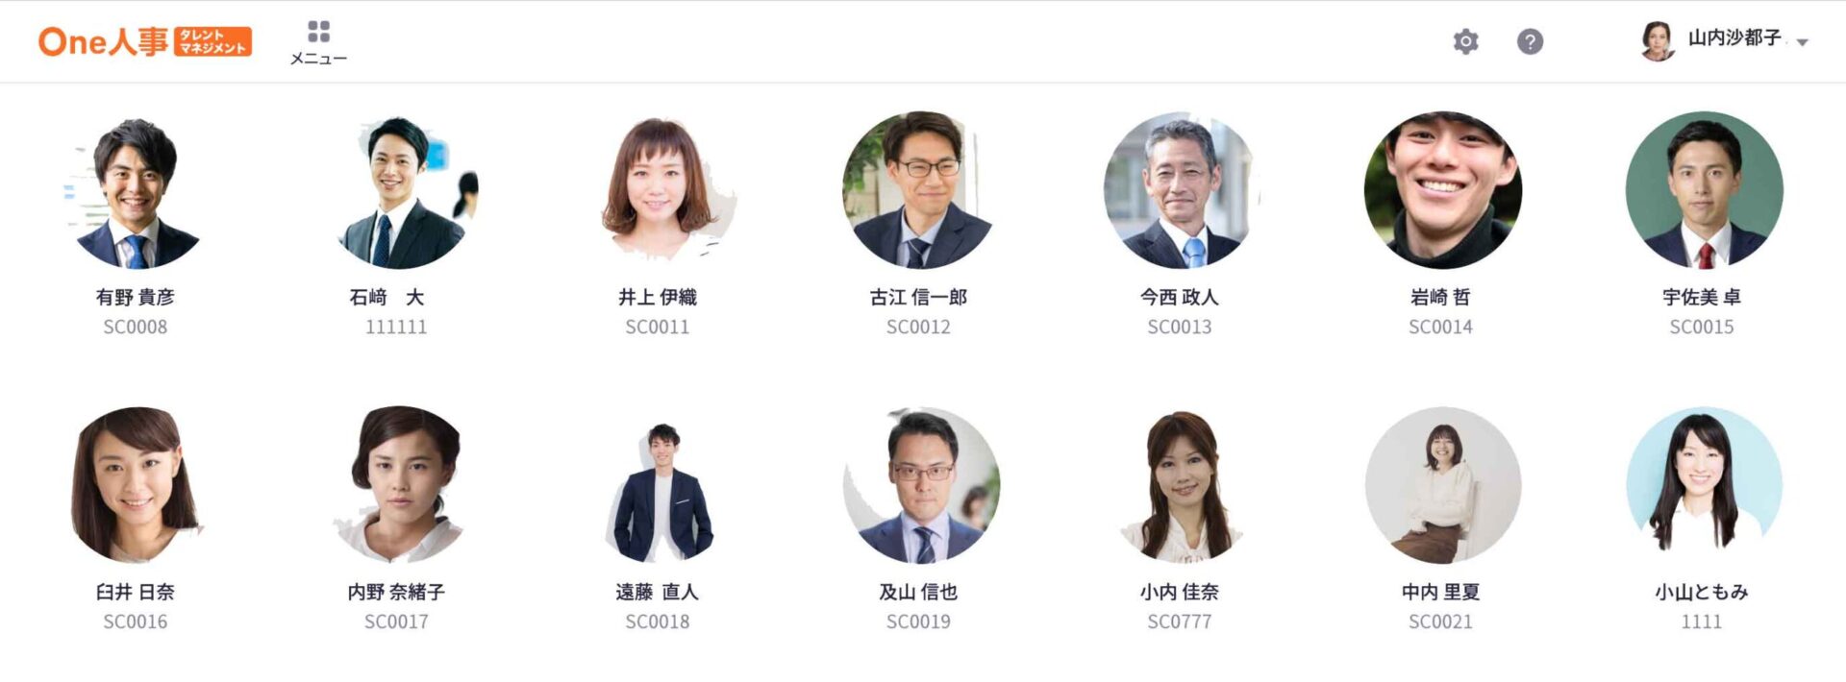Open 中内 里夏 profile photo
1846x682 pixels.
click(1440, 485)
